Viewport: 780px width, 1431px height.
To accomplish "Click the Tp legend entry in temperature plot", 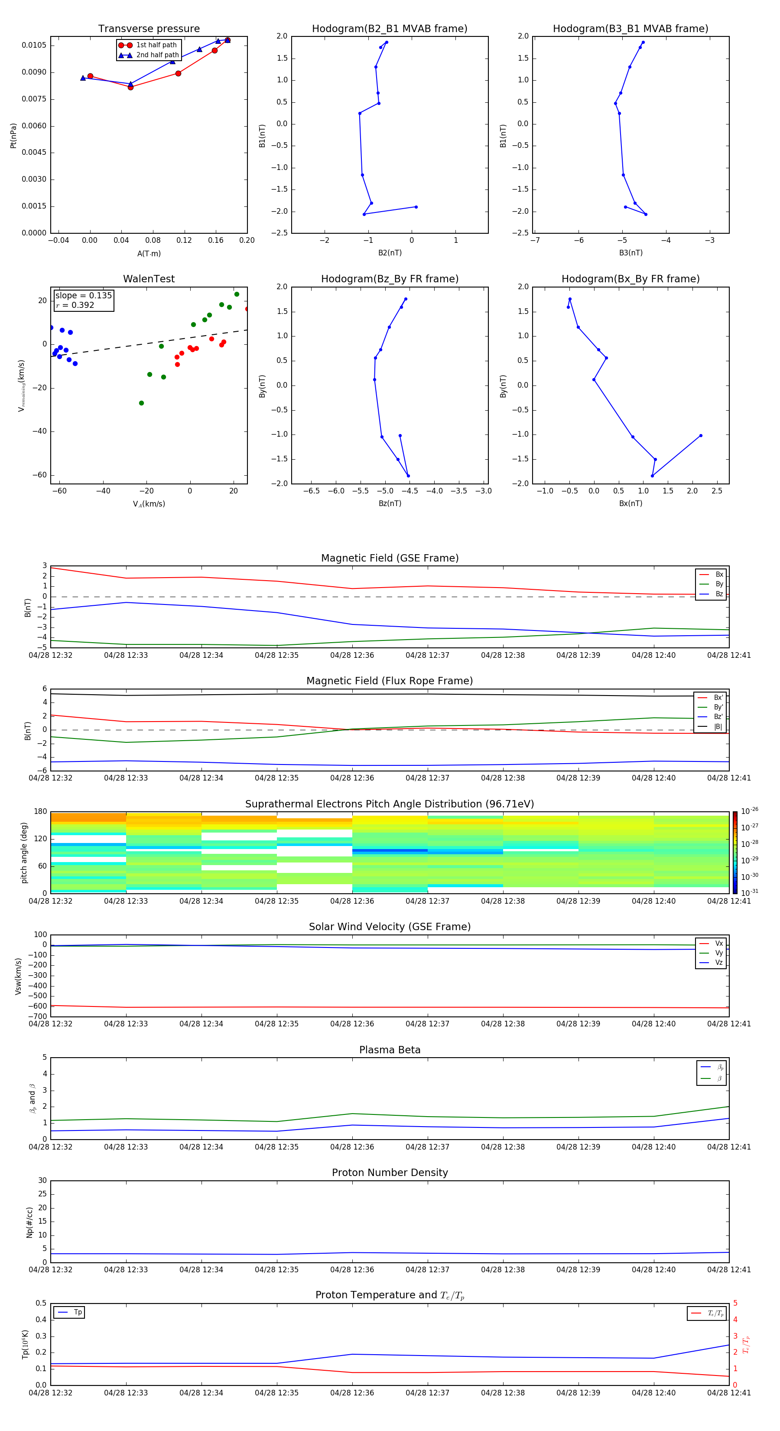I will (x=70, y=1312).
